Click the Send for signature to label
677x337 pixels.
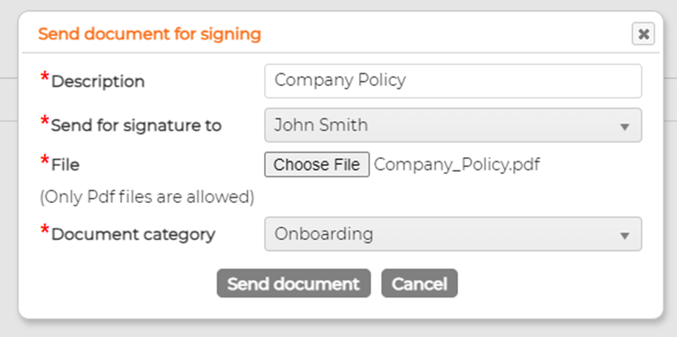[136, 126]
